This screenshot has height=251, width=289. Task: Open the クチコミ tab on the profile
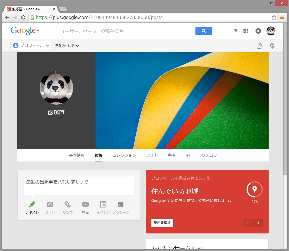209,155
